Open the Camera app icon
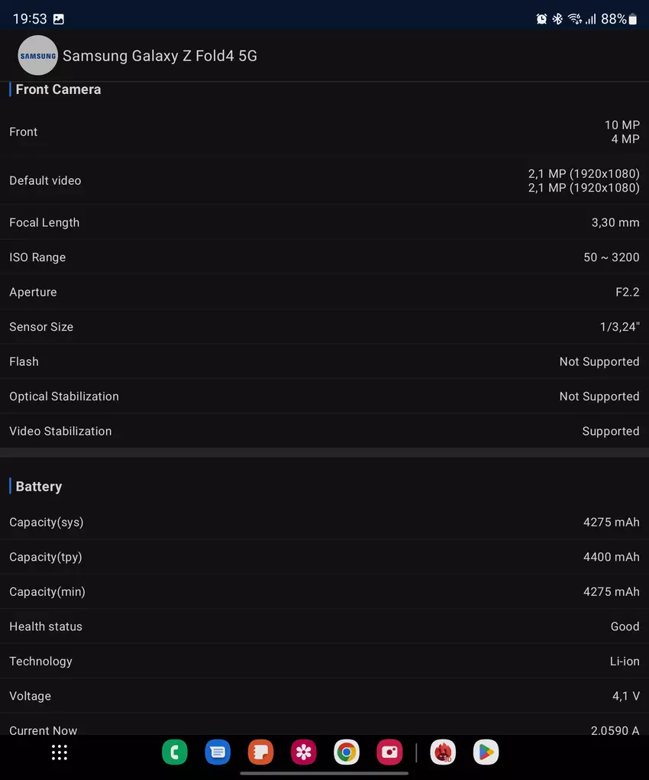The width and height of the screenshot is (649, 780). pos(389,752)
